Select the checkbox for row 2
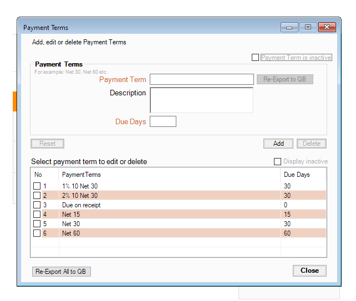356x301 pixels. pos(37,196)
